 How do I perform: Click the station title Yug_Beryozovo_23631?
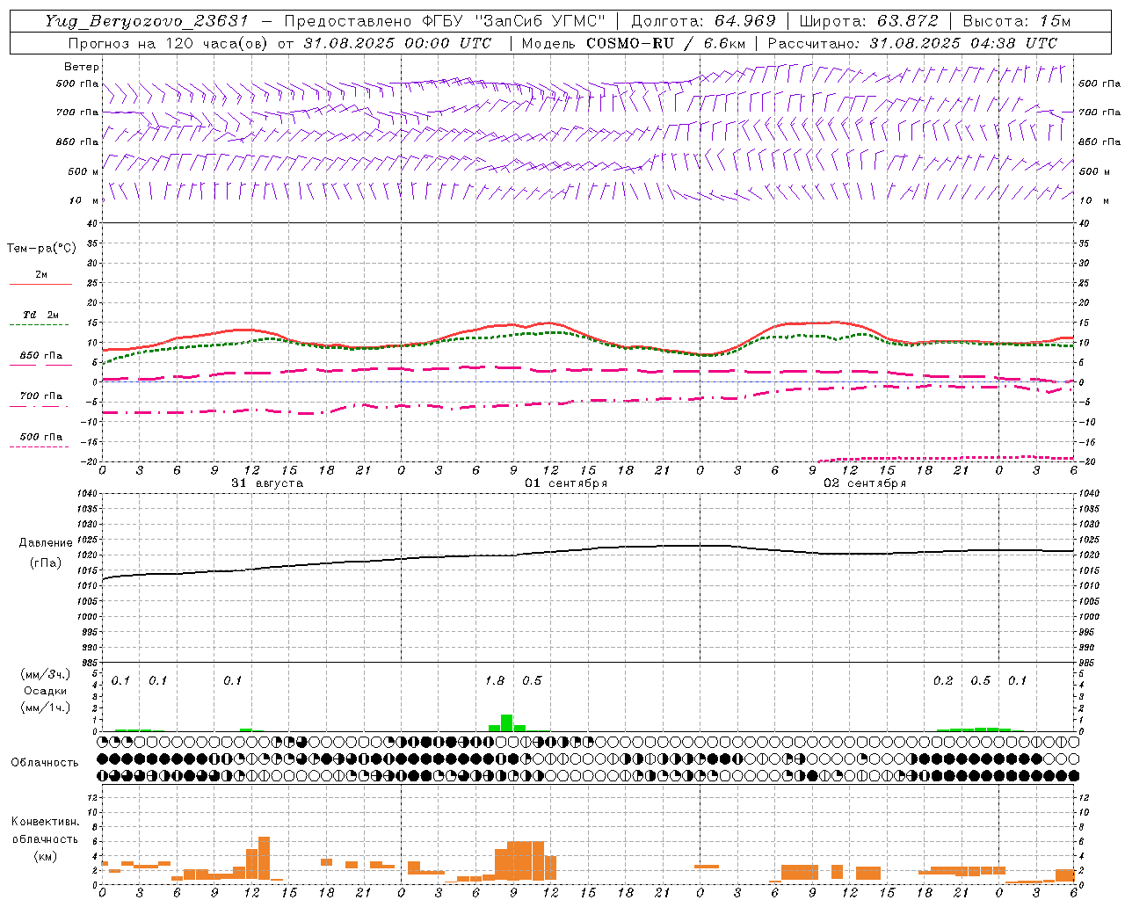pyautogui.click(x=147, y=21)
